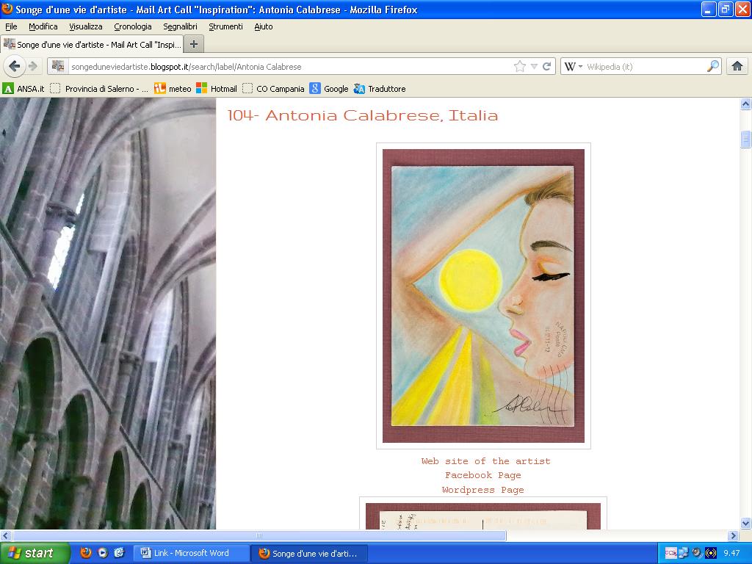Open the Wordpress Page link
Image resolution: width=752 pixels, height=564 pixels.
482,490
